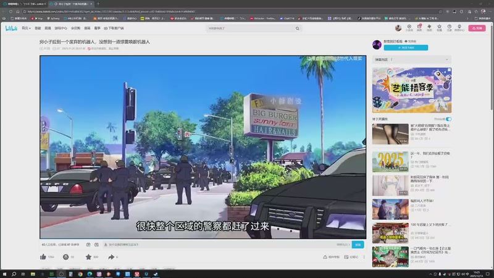The width and height of the screenshot is (494, 278).
Task: Toggle danmaku display icon below video
Action: (x=88, y=245)
